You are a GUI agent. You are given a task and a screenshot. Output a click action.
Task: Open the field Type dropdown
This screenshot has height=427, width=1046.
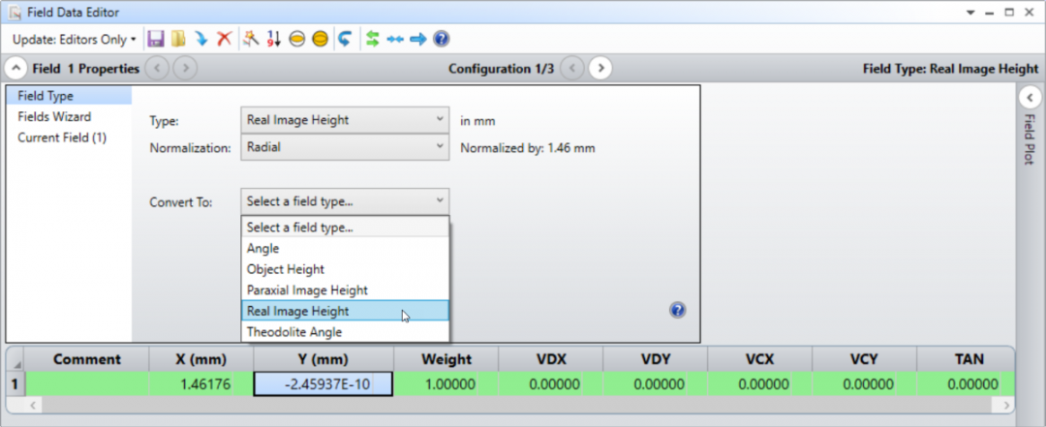coord(344,121)
